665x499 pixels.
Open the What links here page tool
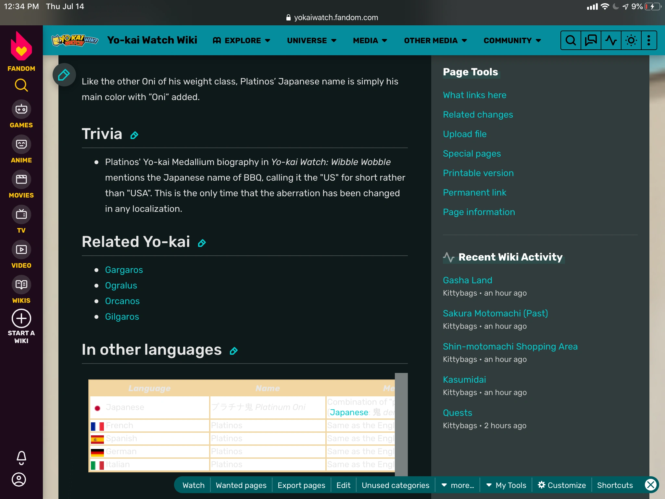click(474, 95)
